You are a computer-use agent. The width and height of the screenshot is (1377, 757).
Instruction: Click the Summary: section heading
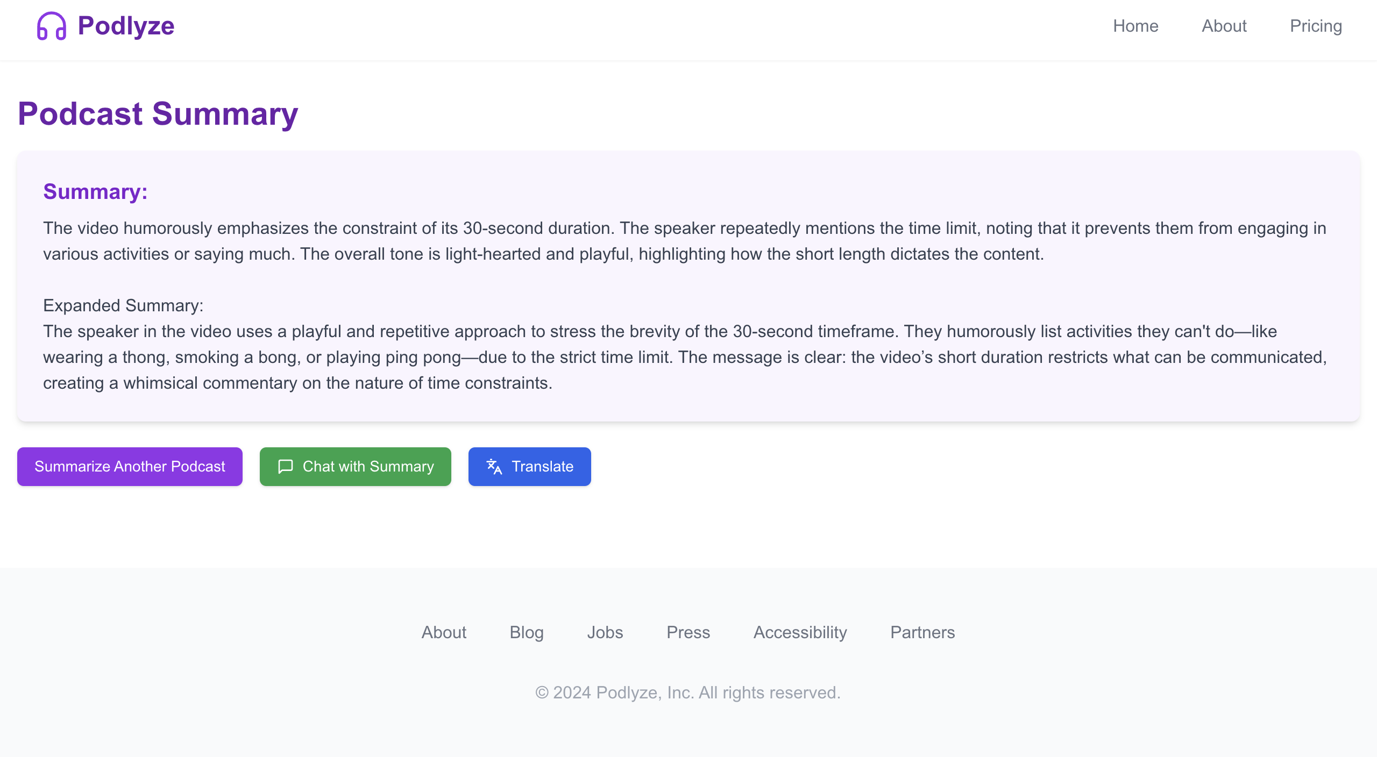pyautogui.click(x=95, y=191)
